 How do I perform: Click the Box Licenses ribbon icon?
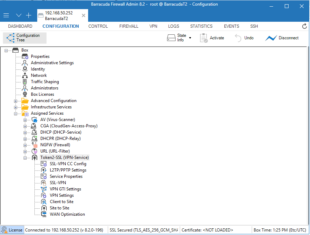(x=25, y=94)
